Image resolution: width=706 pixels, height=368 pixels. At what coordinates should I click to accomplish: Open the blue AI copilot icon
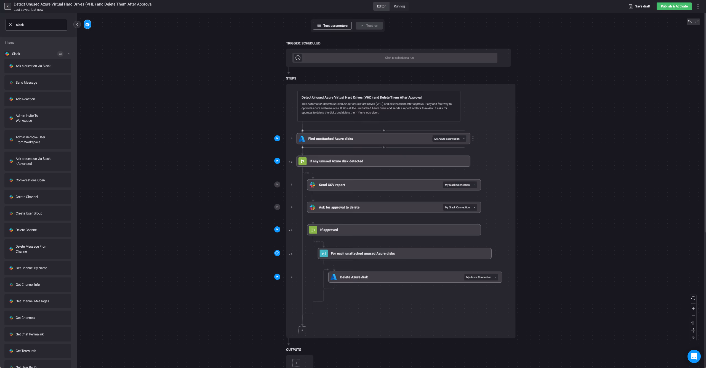(x=87, y=25)
